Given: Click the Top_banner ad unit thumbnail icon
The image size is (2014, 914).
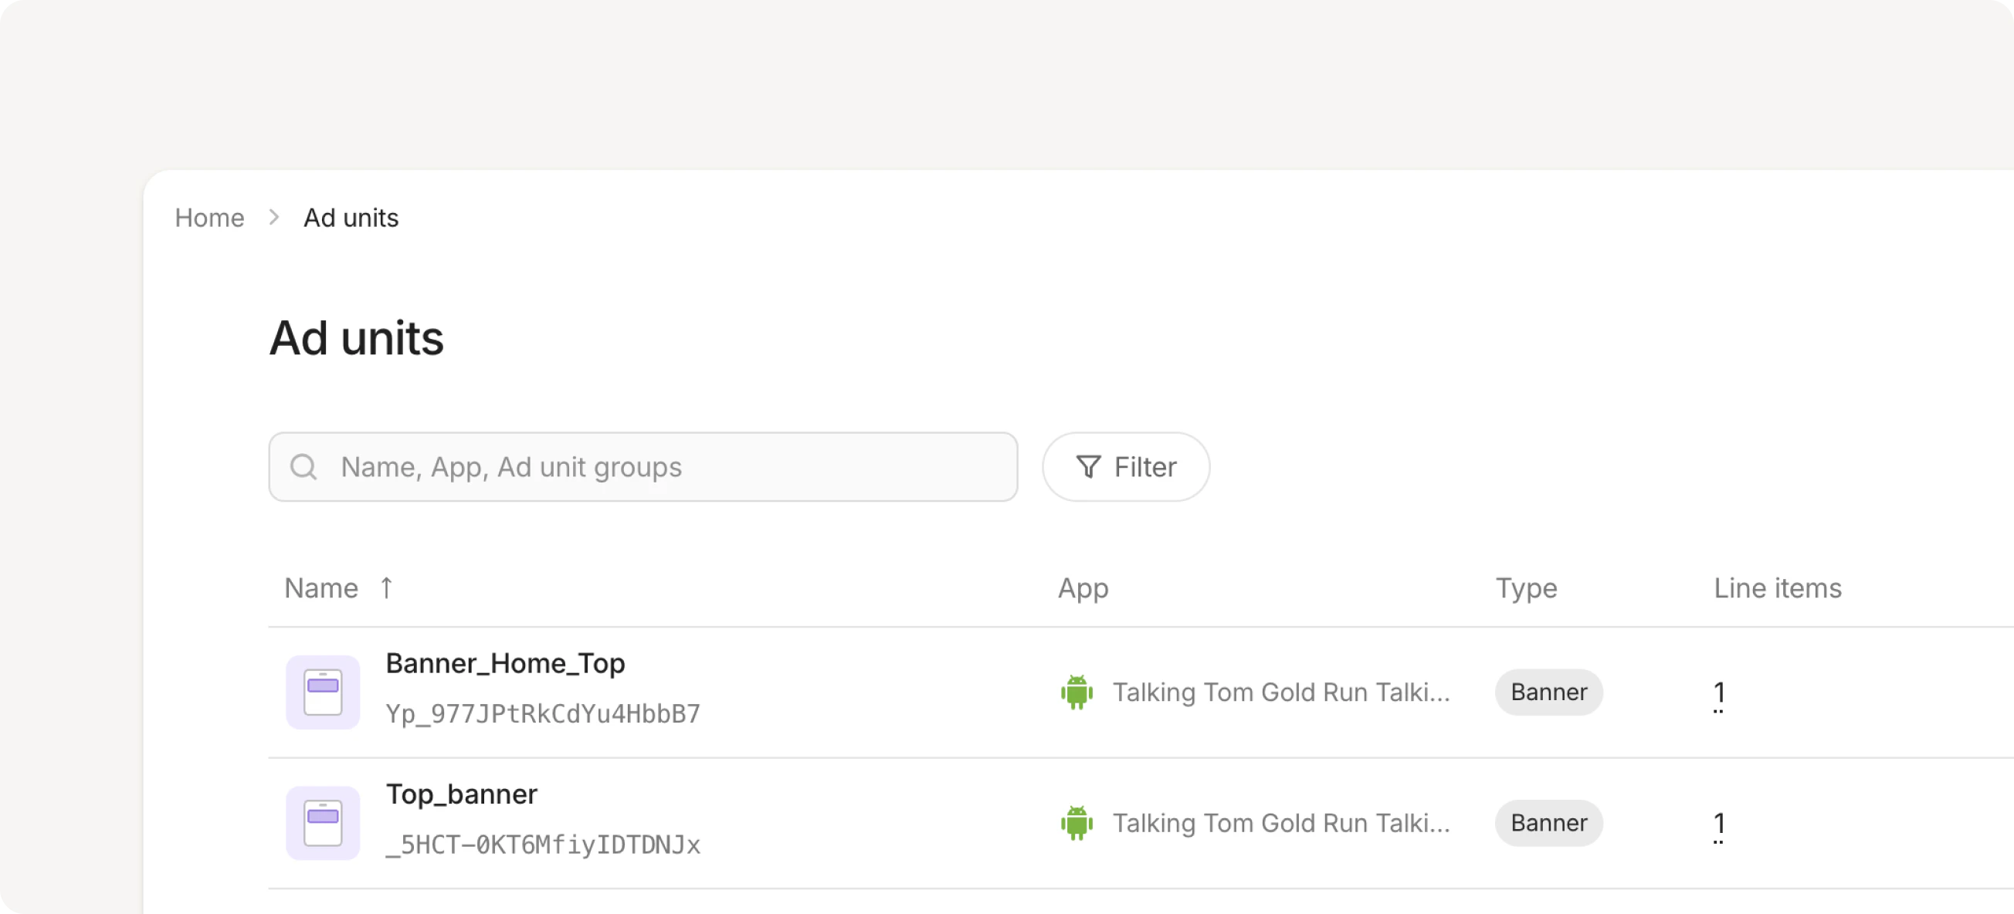Looking at the screenshot, I should [x=321, y=821].
